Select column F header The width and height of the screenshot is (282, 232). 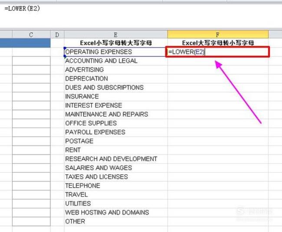point(218,35)
